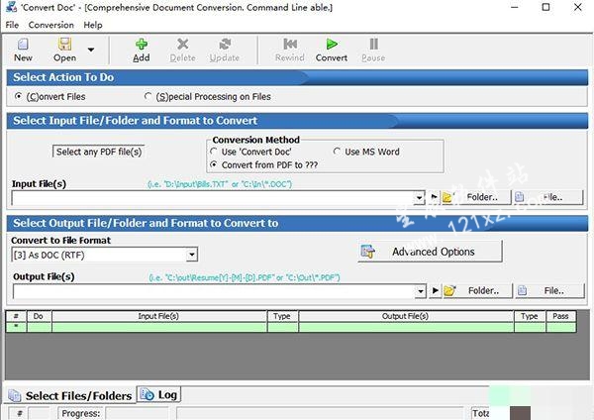The height and width of the screenshot is (420, 594).
Task: Click the Advanced Options button
Action: pos(431,252)
